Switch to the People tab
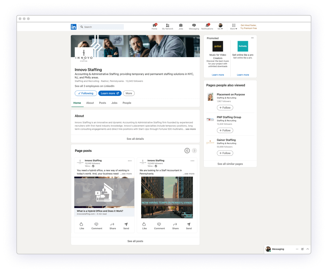Image resolution: width=328 pixels, height=272 pixels. (127, 103)
